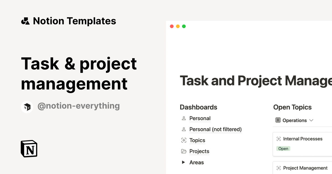Click the @notion-everything avatar
The width and height of the screenshot is (332, 174).
point(27,106)
